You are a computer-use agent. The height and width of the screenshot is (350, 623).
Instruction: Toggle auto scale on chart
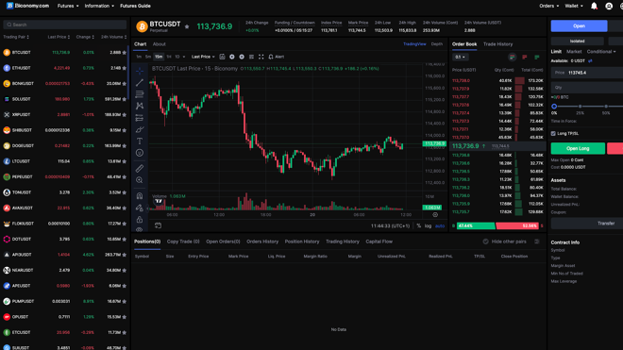click(440, 225)
